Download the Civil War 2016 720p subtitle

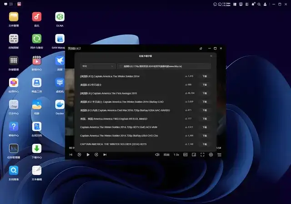(205, 110)
